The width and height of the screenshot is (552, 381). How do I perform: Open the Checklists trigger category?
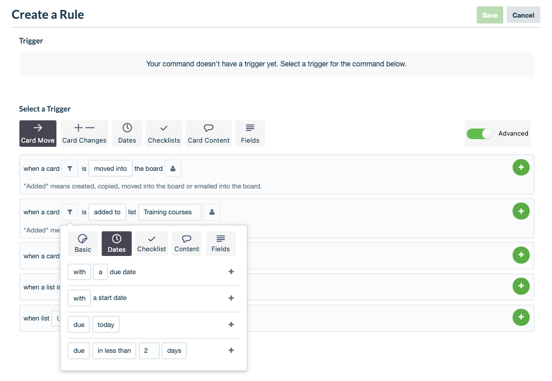pos(163,133)
